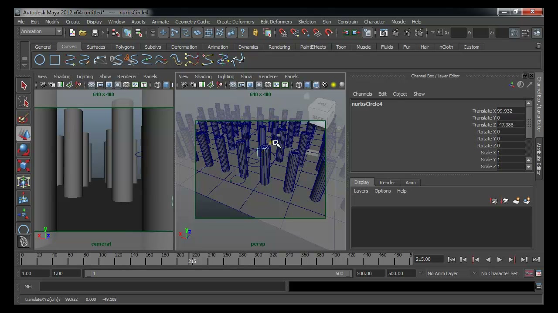Image resolution: width=558 pixels, height=313 pixels.
Task: Play the animation forwards
Action: tap(500, 260)
